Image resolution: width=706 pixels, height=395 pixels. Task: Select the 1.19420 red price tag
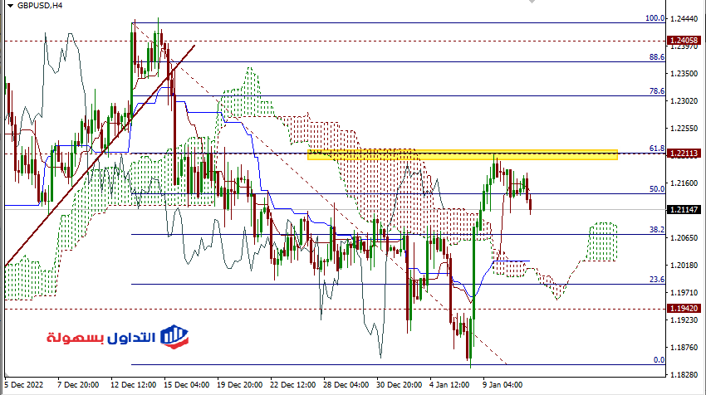point(685,308)
